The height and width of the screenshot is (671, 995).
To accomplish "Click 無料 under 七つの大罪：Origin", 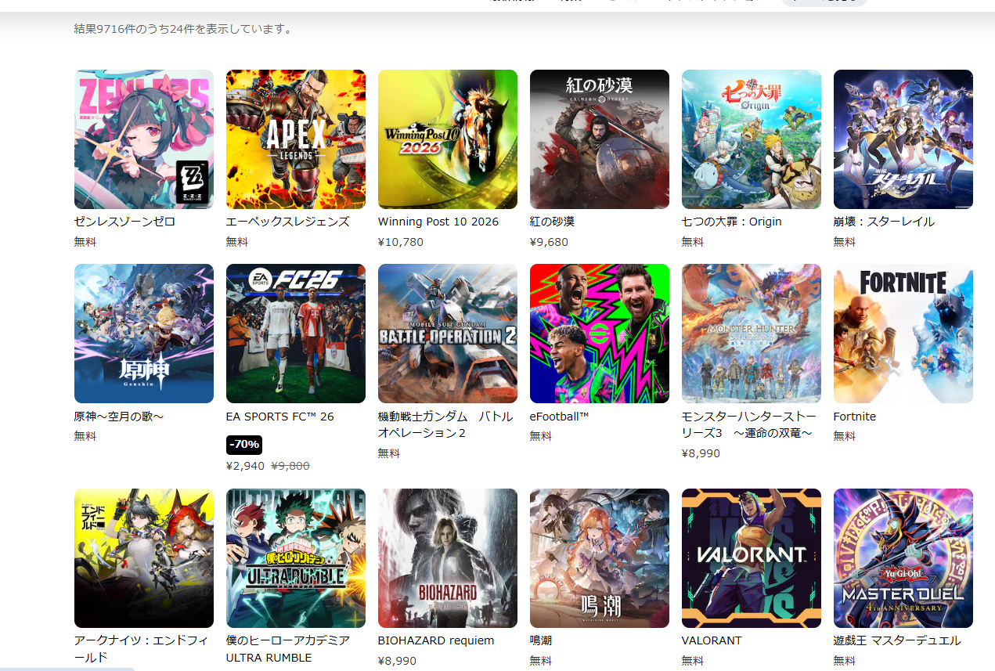I will tap(693, 242).
